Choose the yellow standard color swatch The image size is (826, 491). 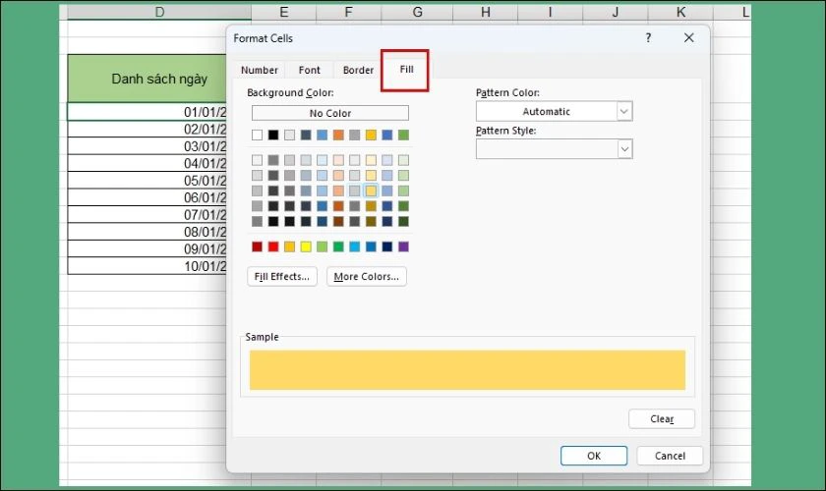click(306, 246)
